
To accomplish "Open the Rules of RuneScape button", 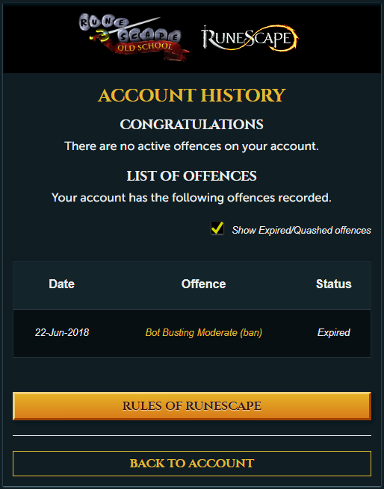I will (x=192, y=406).
